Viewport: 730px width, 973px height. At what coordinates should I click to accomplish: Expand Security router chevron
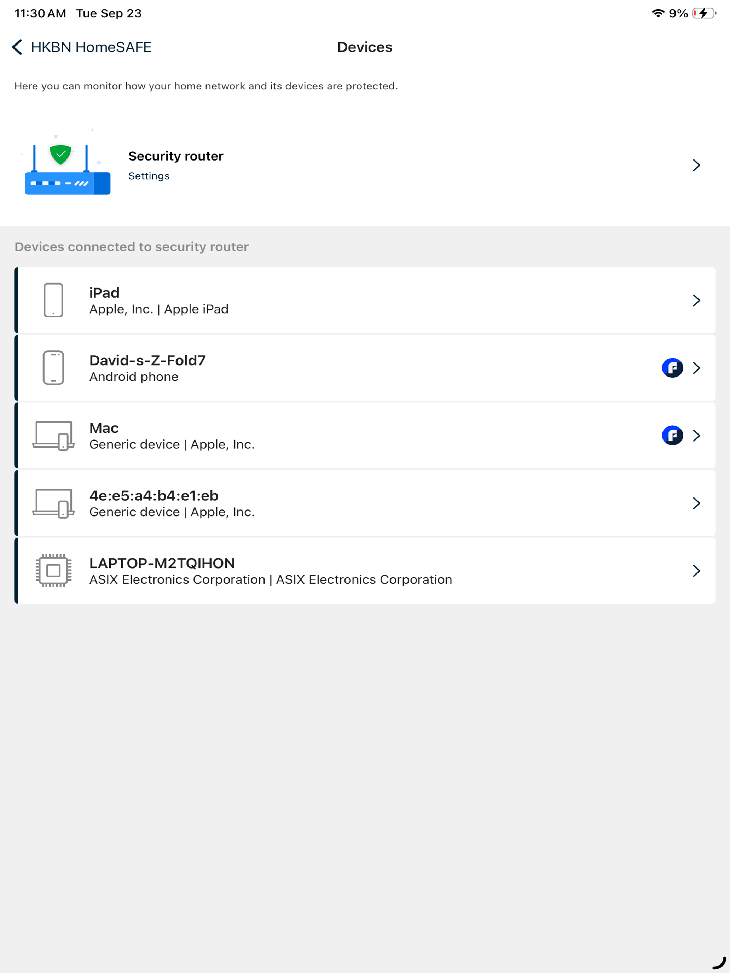click(x=696, y=165)
